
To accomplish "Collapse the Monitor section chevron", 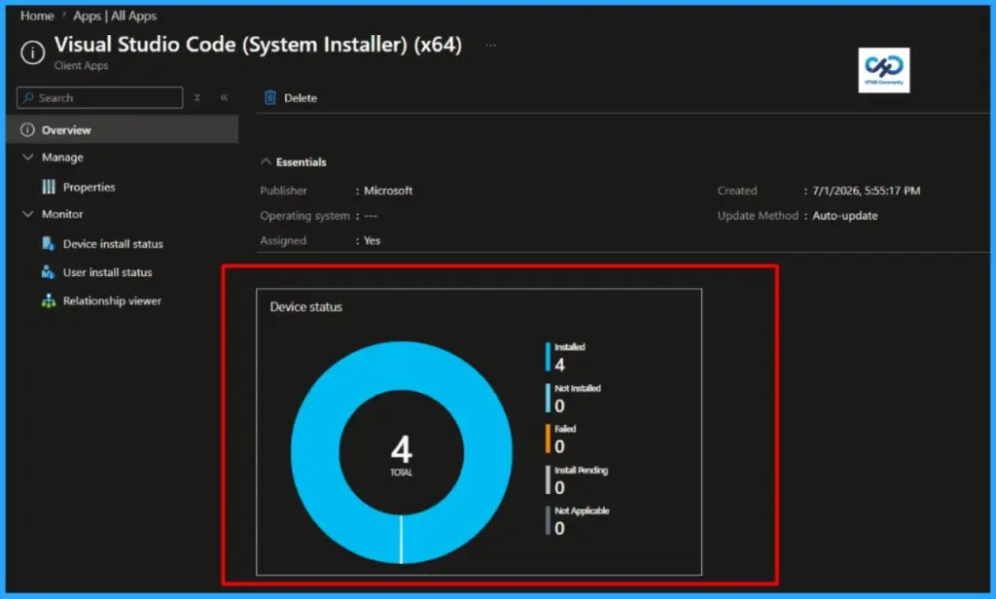I will click(28, 214).
